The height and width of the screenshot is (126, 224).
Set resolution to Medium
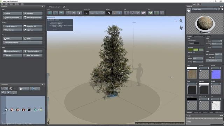click(x=92, y=13)
